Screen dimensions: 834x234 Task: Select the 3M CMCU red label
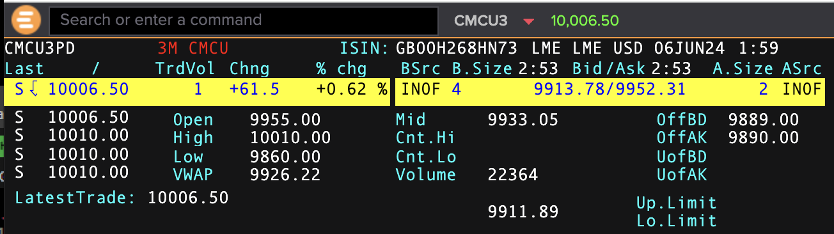(193, 49)
